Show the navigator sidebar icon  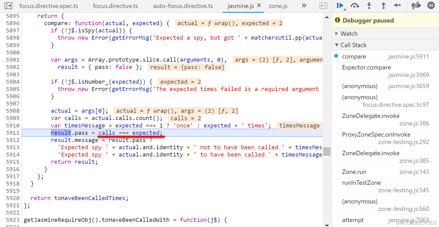(x=8, y=6)
